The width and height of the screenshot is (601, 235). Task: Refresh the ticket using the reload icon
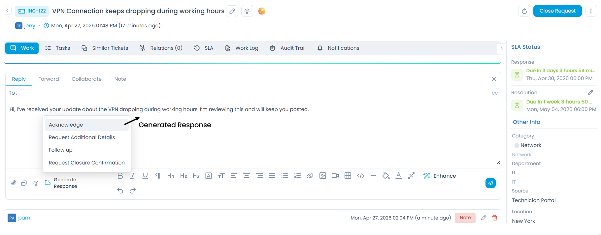click(x=524, y=11)
